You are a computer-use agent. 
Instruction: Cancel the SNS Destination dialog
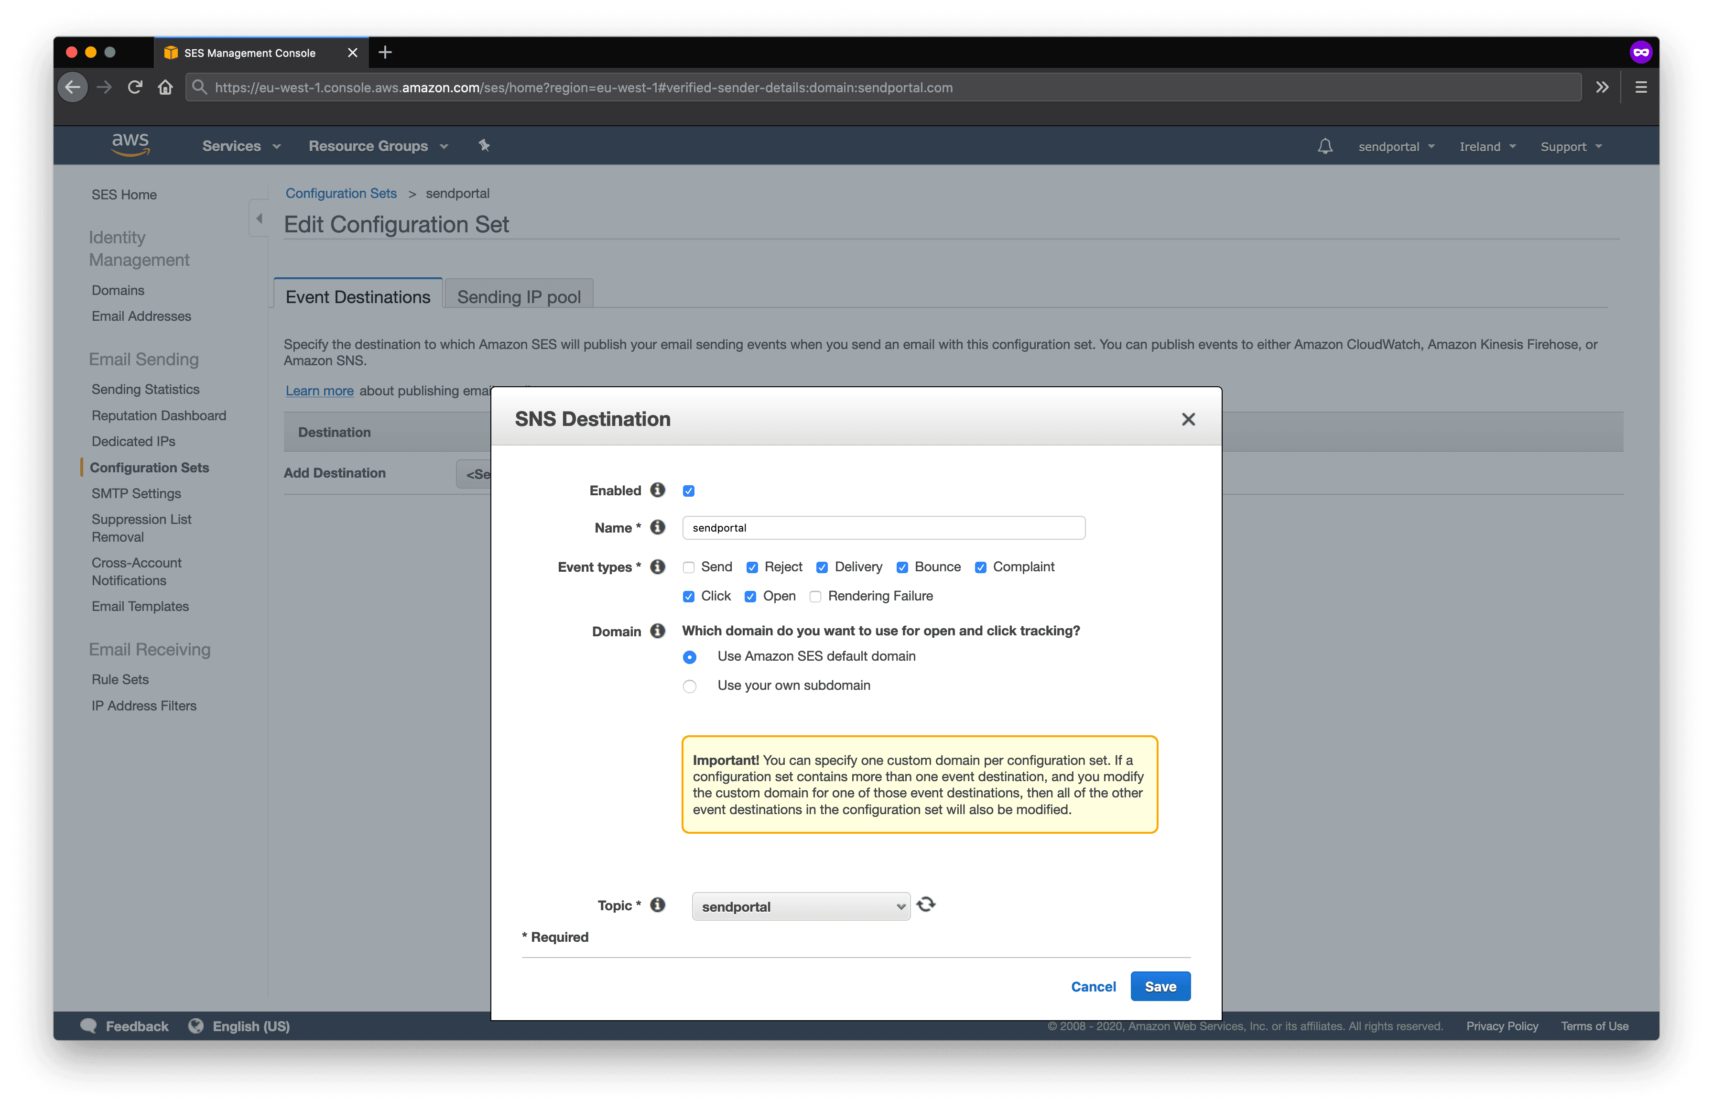click(x=1093, y=986)
